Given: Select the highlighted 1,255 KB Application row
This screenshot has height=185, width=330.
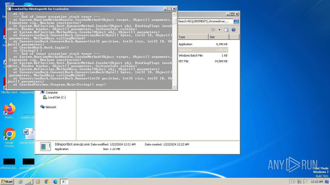Looking at the screenshot, I should [x=203, y=50].
